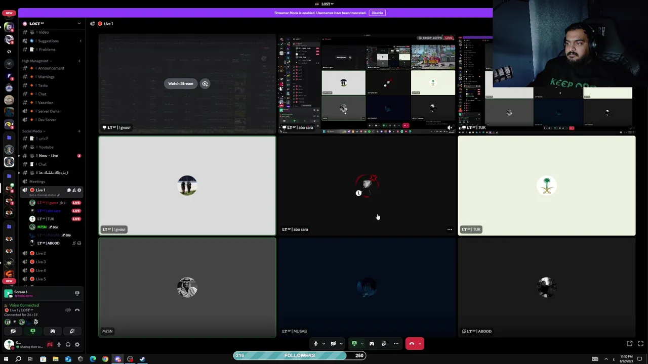Join the Live 3 voice channel
648x364 pixels.
[x=51, y=262]
